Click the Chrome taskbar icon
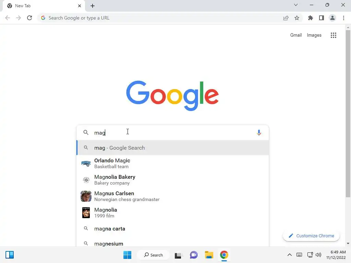 point(224,255)
